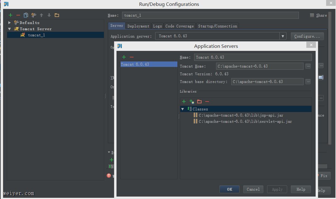Browse for Tomcat Home directory
This screenshot has height=199, width=336.
point(308,66)
